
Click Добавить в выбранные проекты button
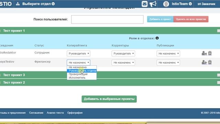[109, 99]
